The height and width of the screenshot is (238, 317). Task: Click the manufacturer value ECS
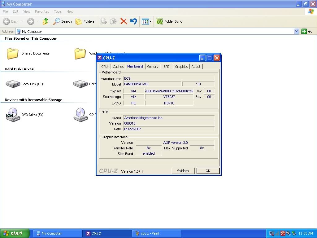tap(169, 78)
